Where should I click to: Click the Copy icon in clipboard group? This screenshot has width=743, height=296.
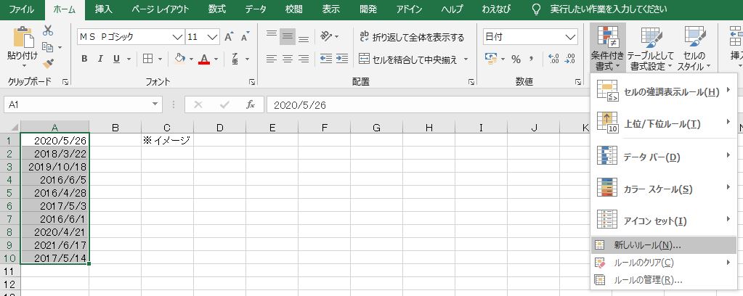48,47
